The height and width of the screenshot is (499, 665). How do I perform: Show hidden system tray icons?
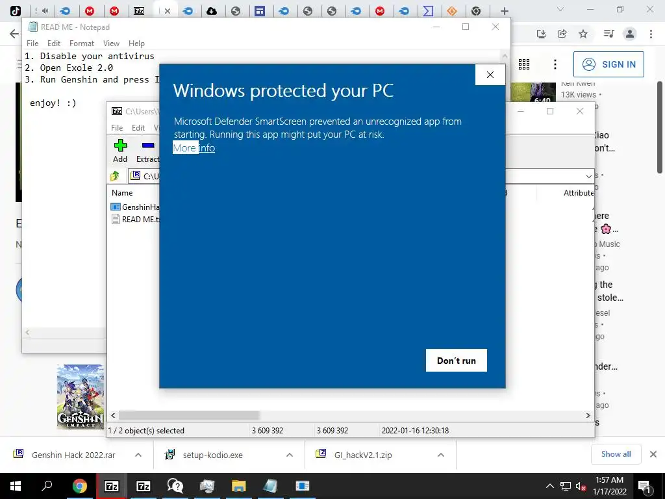tap(549, 486)
